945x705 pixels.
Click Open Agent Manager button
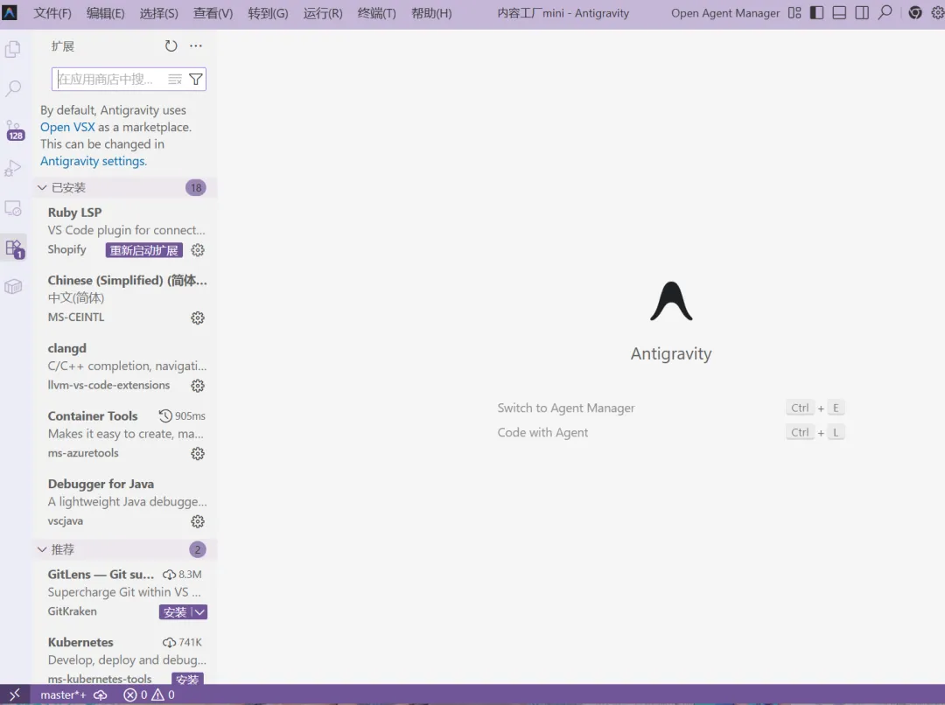(725, 12)
